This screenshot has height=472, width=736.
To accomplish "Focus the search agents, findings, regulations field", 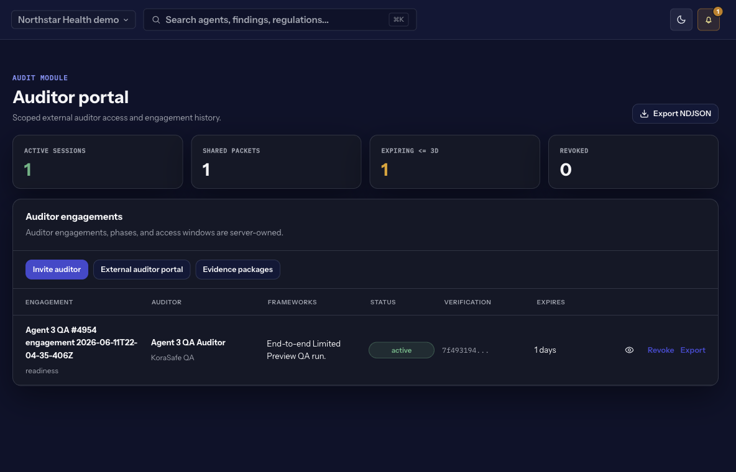I will [x=280, y=20].
